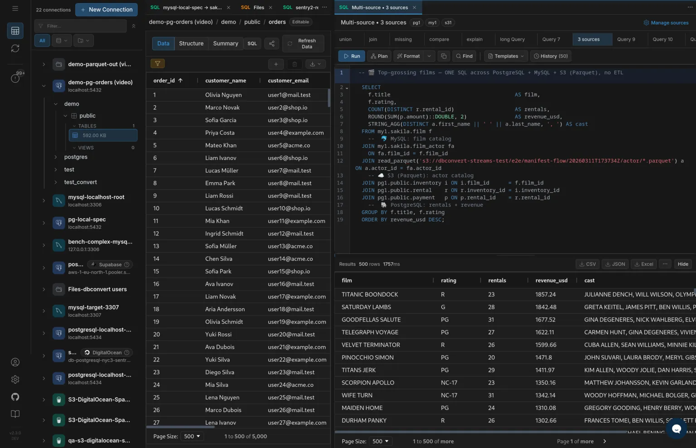The image size is (696, 448).
Task: Open the database type filter dropdown
Action: pos(62,40)
